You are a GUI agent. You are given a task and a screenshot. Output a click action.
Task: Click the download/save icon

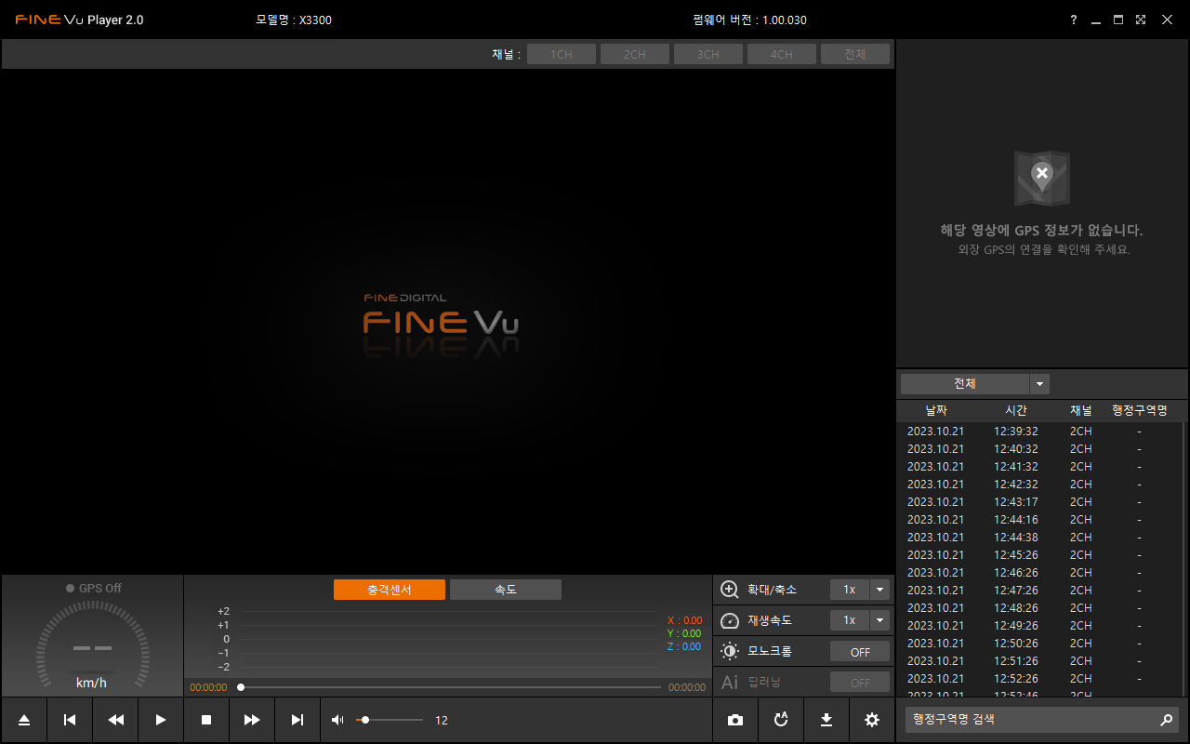(x=826, y=720)
